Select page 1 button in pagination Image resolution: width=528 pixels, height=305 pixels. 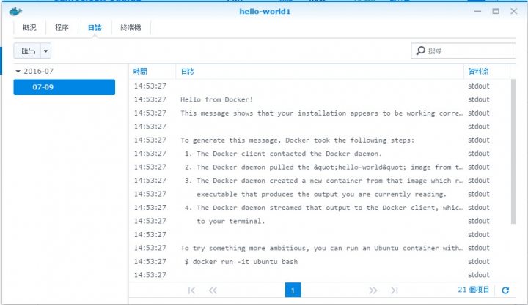(293, 290)
